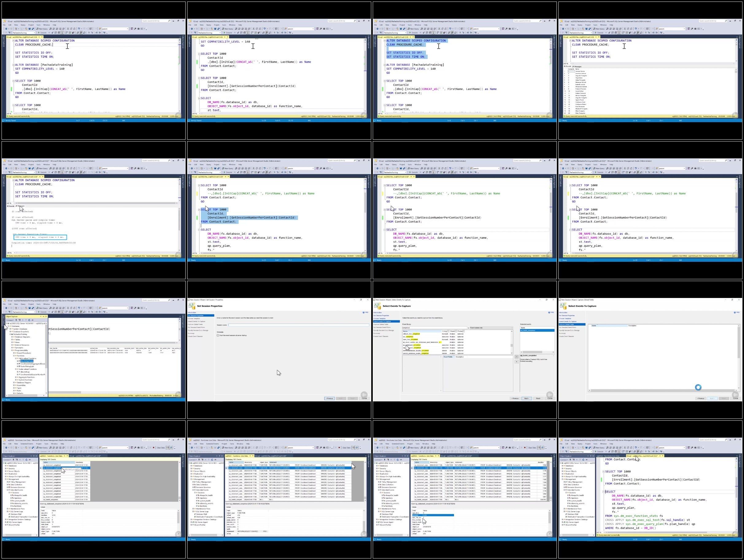The image size is (744, 560).
Task: Click the plan_handle column header
Action: (53, 349)
